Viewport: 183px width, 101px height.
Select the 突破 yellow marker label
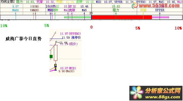coord(143,10)
